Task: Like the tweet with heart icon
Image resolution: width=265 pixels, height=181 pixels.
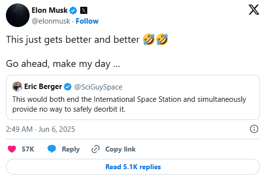Action: [x=12, y=149]
